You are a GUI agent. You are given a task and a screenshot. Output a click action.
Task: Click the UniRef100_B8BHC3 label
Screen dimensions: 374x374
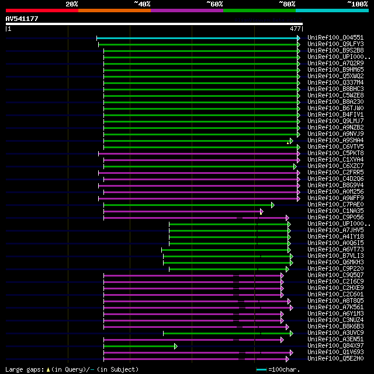click(335, 89)
